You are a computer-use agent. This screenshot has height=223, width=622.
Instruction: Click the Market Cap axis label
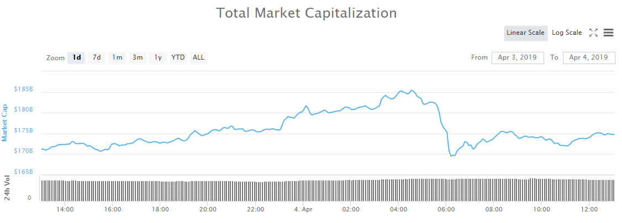click(6, 123)
